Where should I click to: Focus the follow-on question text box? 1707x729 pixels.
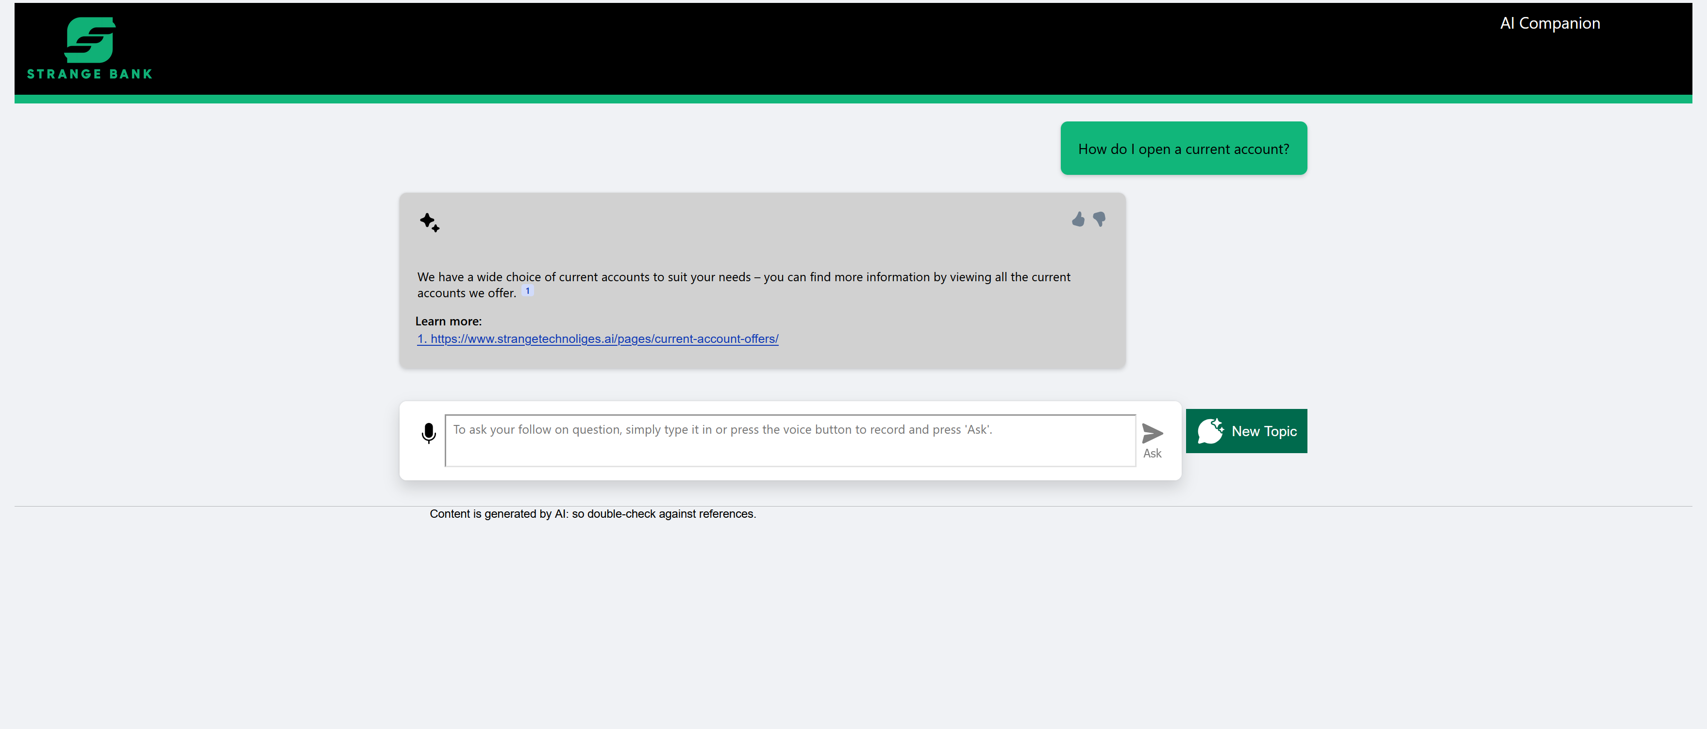coord(790,440)
